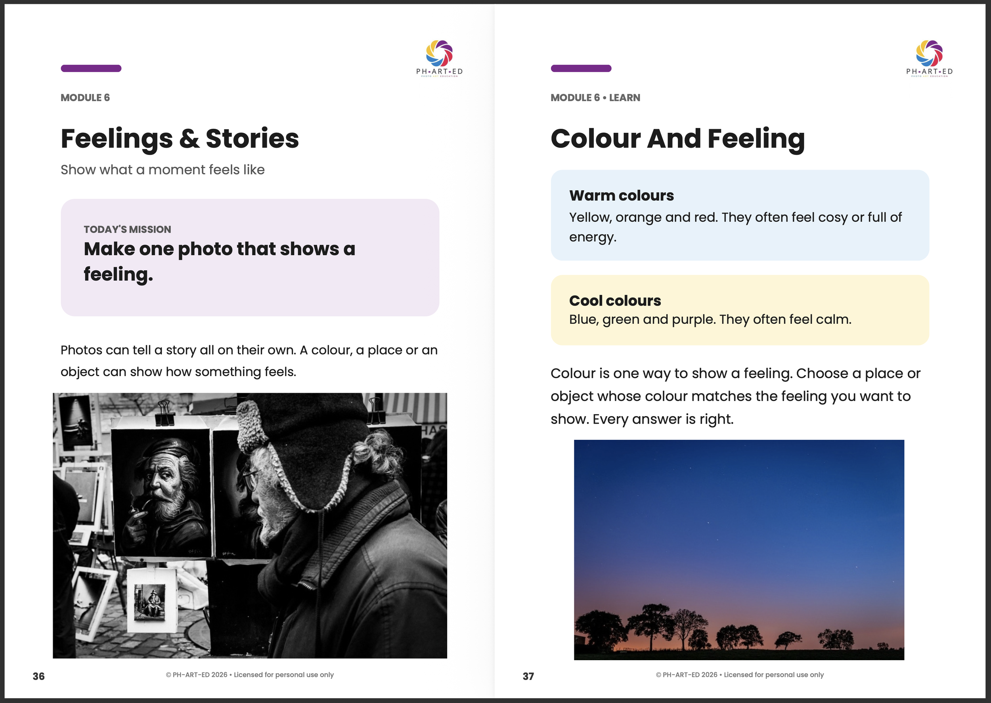This screenshot has width=991, height=703.
Task: Click the black-and-white street artist photo
Action: (250, 525)
